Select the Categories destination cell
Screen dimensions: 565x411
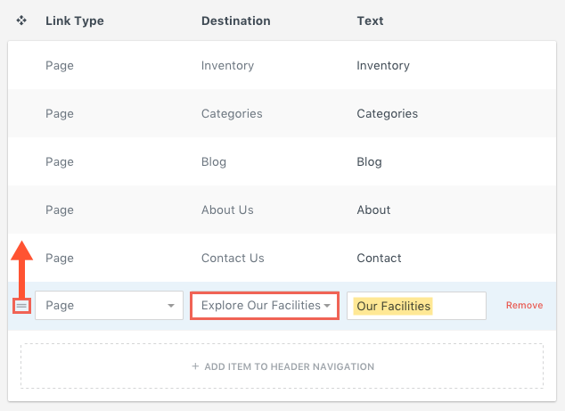pos(232,113)
